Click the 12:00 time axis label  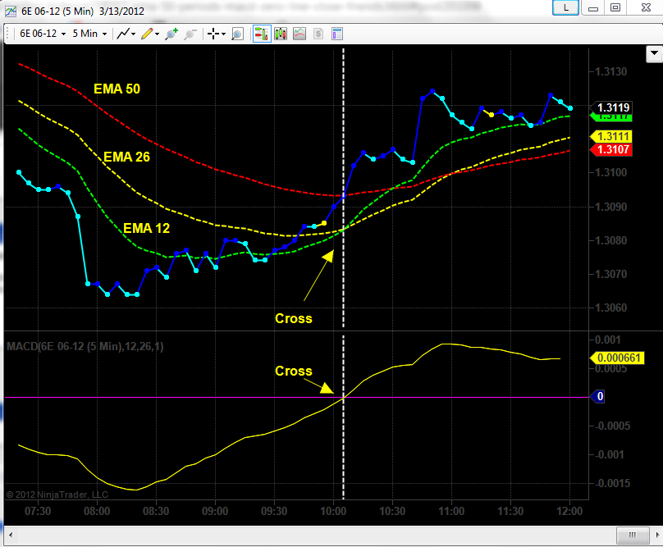[569, 511]
